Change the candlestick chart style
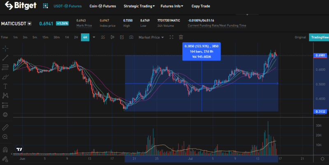This screenshot has width=329, height=165. 112,37
